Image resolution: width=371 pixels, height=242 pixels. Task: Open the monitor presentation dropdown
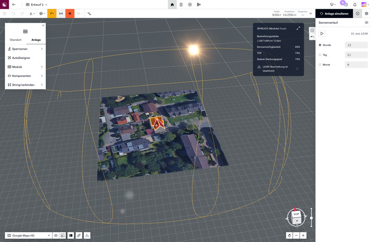(333, 5)
